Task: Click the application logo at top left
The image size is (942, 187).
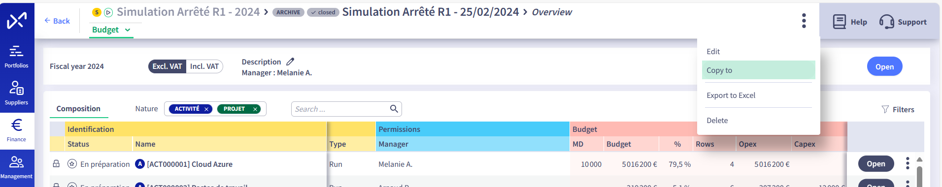Action: tap(17, 21)
